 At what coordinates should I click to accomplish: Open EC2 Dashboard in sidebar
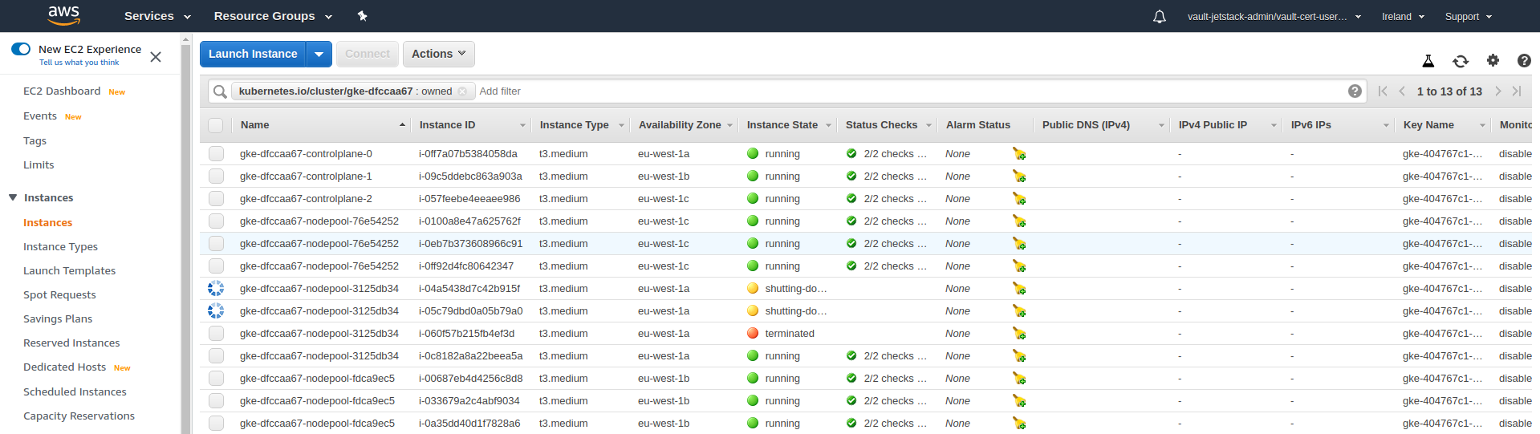coord(62,91)
